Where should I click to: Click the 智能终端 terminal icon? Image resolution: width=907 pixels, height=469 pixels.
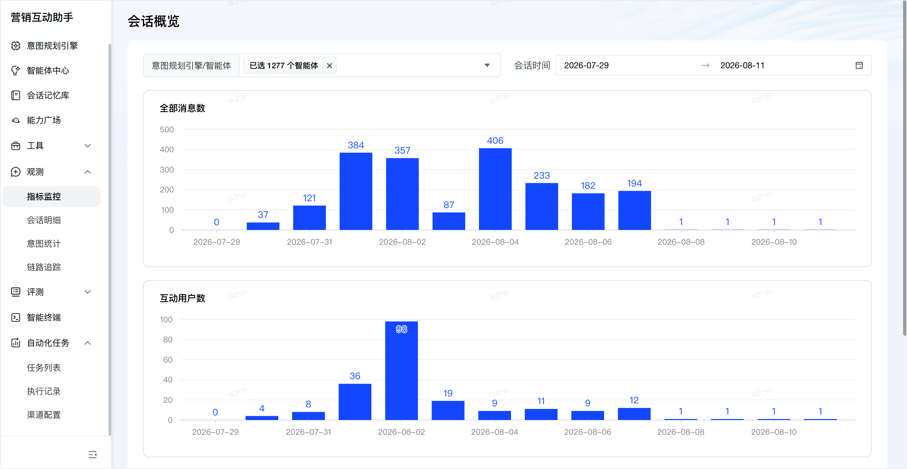[15, 317]
